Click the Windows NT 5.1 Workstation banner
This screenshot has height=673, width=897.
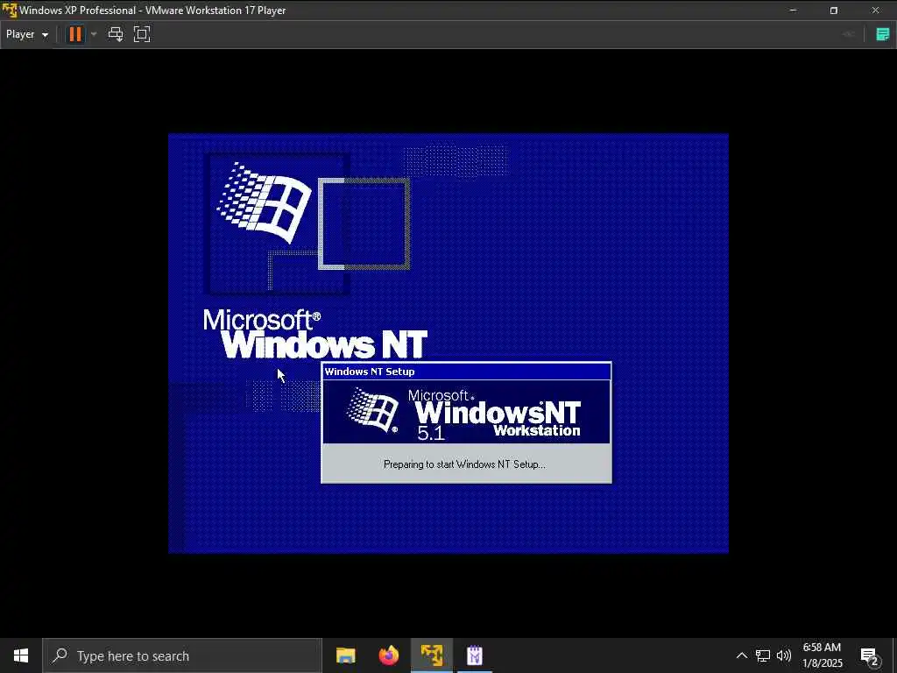pos(466,412)
